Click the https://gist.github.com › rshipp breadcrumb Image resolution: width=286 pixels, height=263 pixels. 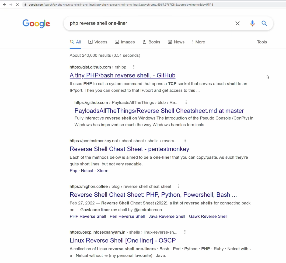click(x=98, y=67)
